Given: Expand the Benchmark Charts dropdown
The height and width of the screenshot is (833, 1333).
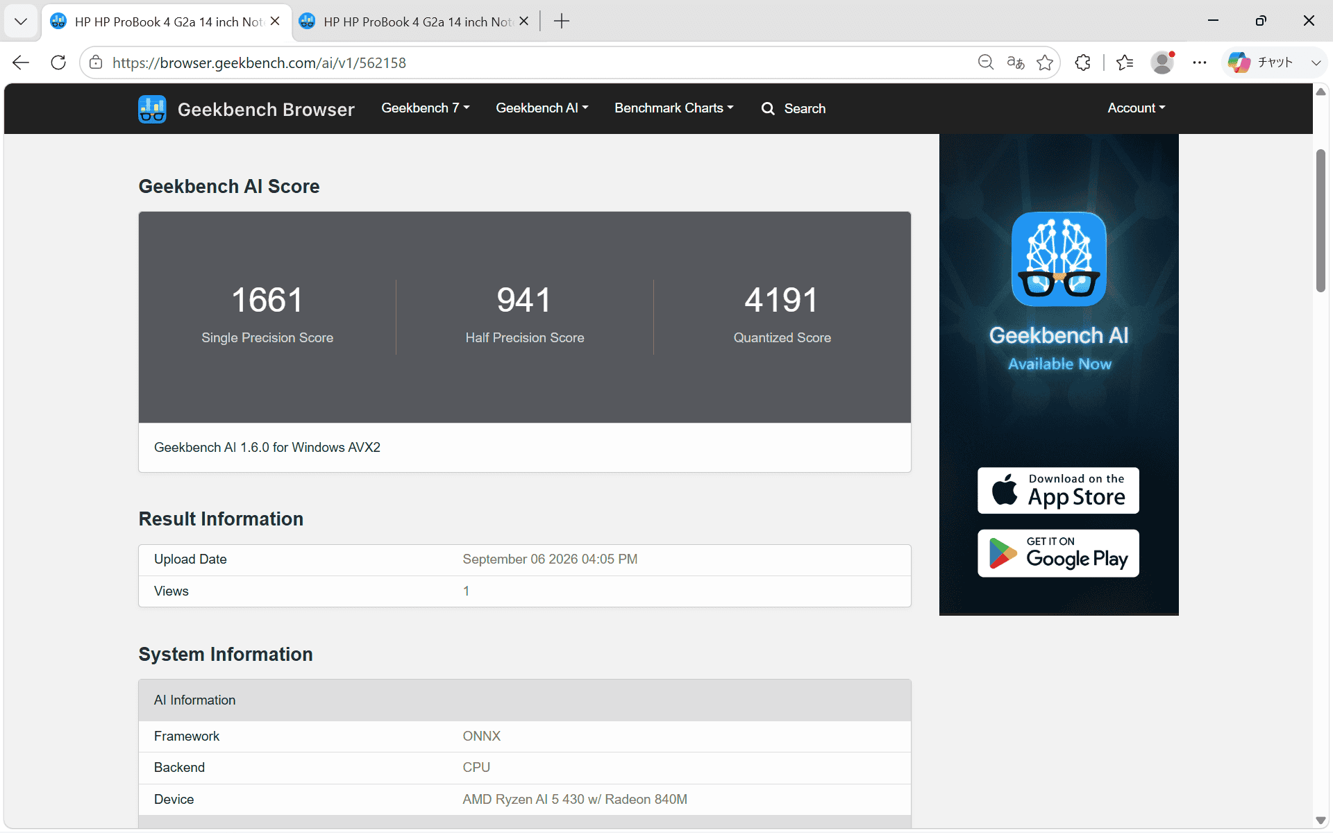Looking at the screenshot, I should coord(674,108).
